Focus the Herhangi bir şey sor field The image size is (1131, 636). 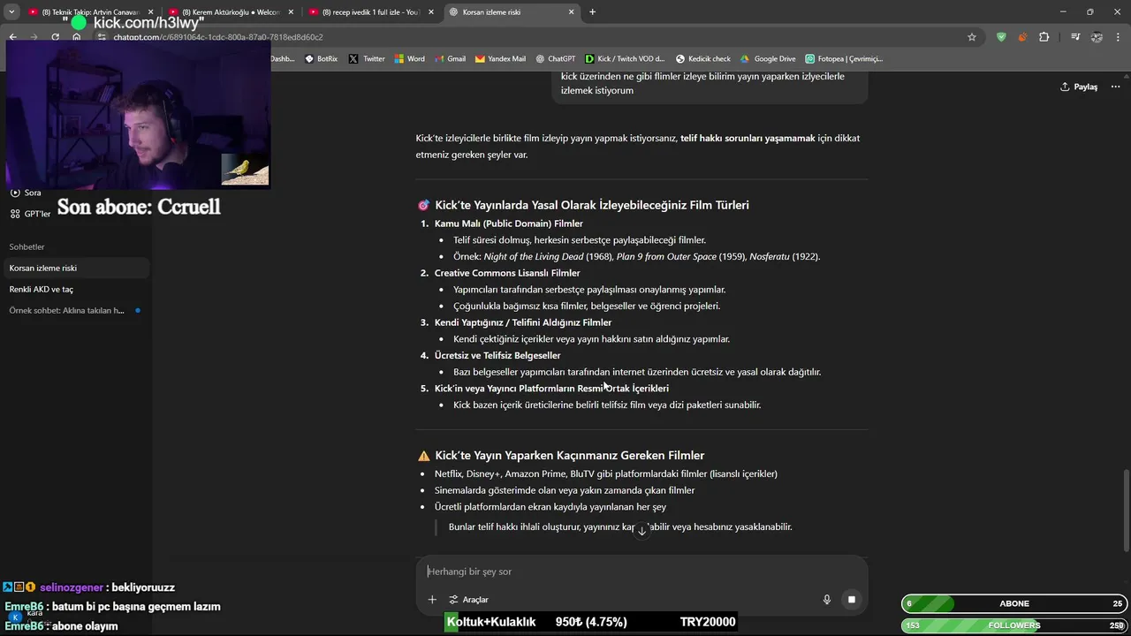pos(641,572)
